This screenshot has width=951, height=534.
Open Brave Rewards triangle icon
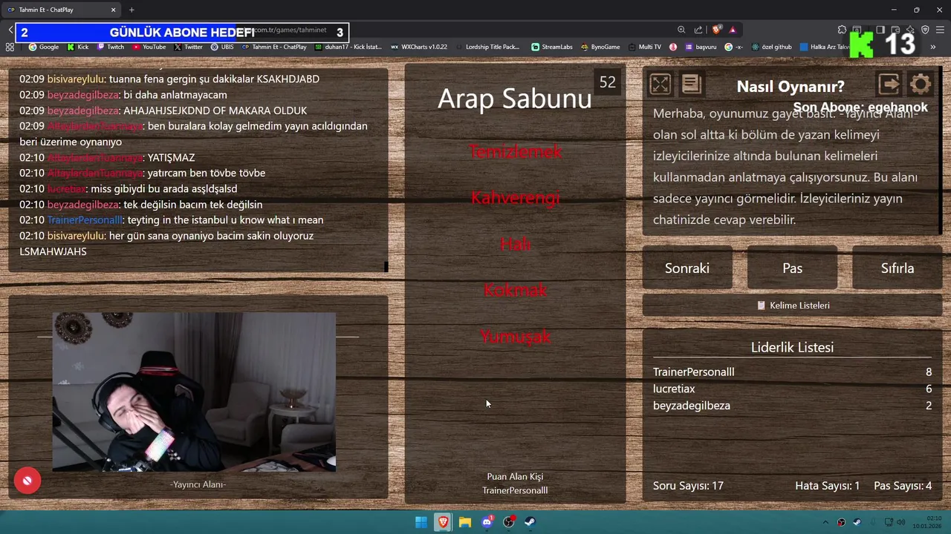click(733, 30)
